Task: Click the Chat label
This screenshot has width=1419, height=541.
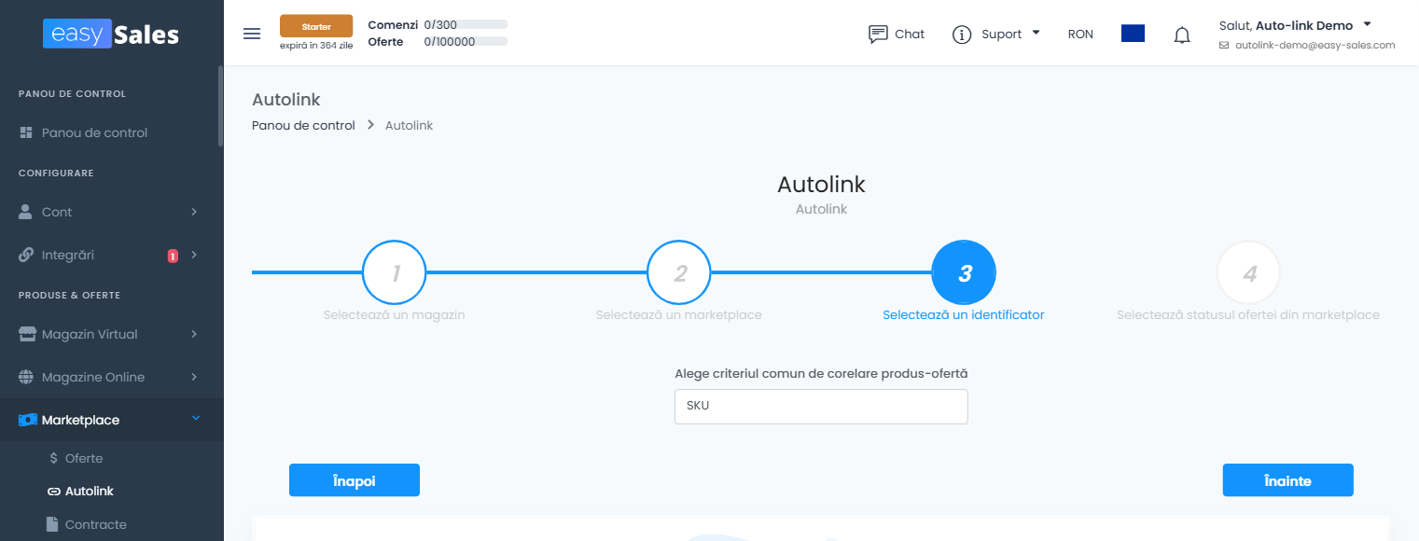Action: click(x=910, y=35)
